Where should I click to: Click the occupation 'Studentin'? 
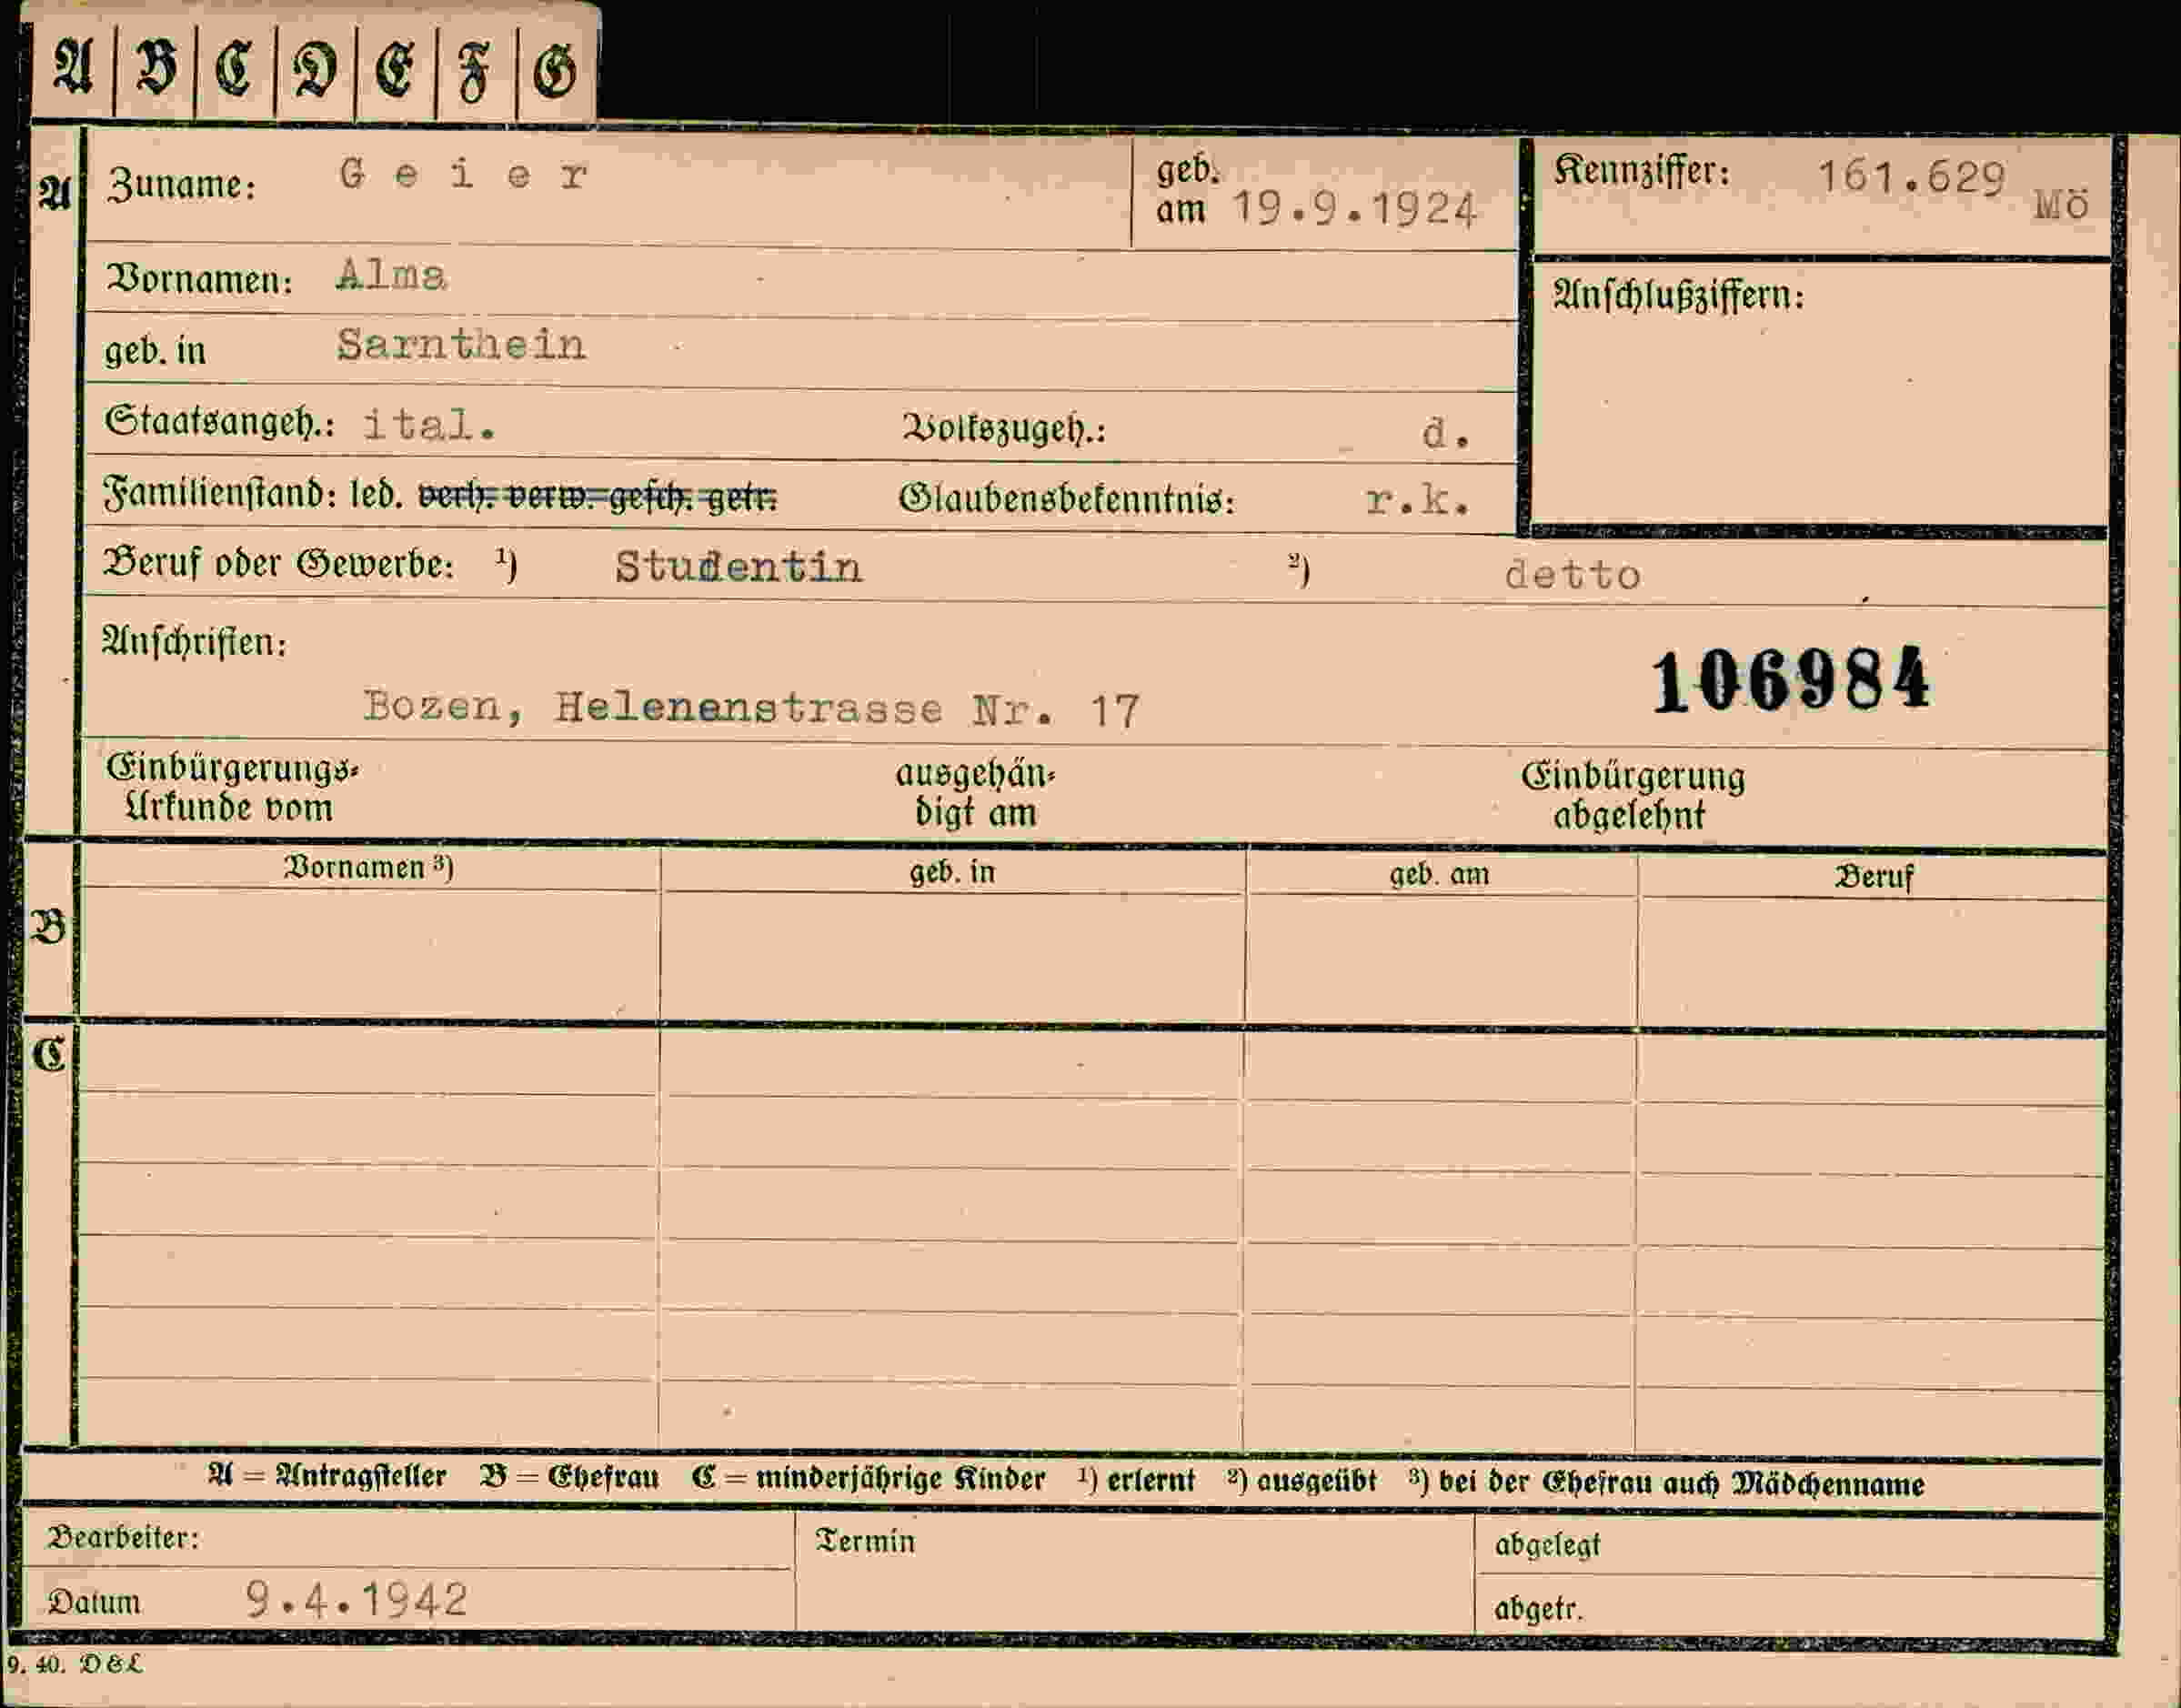coord(738,567)
